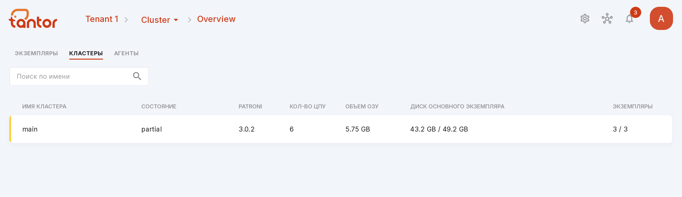Click the dropdown arrow next to Cluster
The height and width of the screenshot is (197, 682).
click(x=176, y=20)
